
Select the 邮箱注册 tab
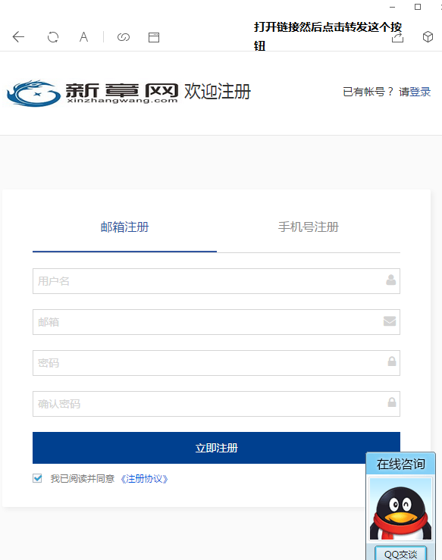click(124, 227)
